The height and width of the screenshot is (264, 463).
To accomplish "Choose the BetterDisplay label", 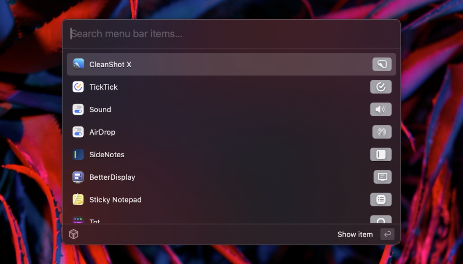I will (x=112, y=177).
